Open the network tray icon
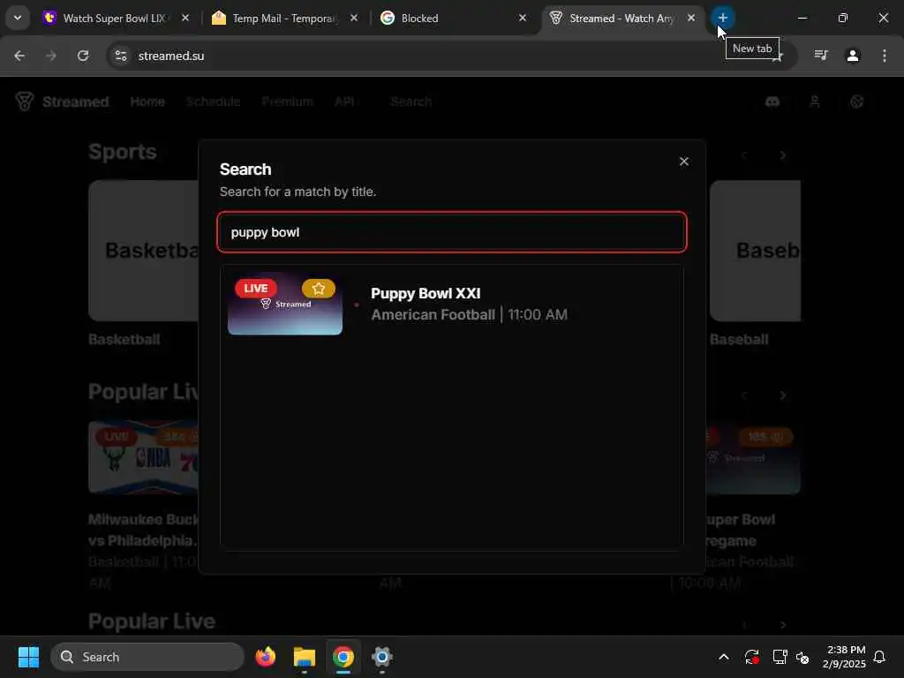Image resolution: width=904 pixels, height=678 pixels. (780, 657)
